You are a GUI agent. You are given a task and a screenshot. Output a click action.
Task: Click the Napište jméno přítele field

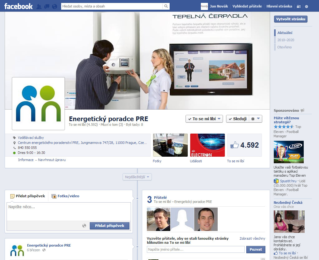[196, 249]
